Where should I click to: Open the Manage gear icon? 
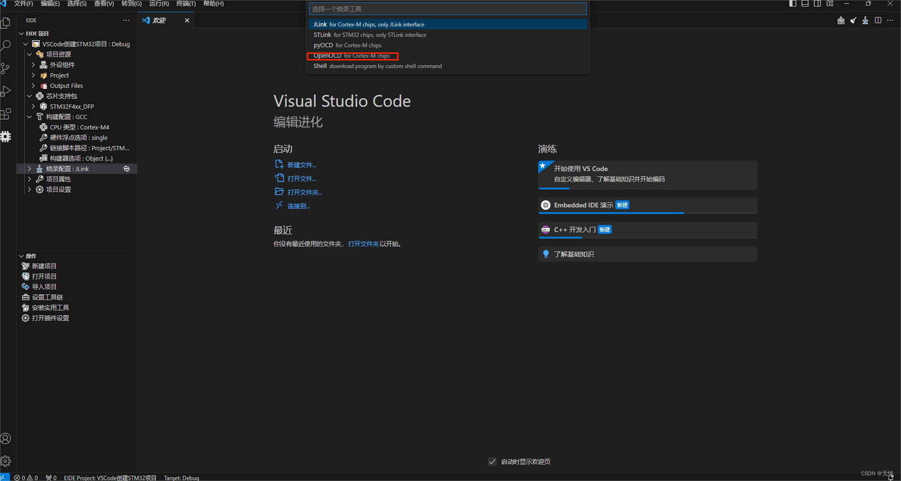pos(6,461)
